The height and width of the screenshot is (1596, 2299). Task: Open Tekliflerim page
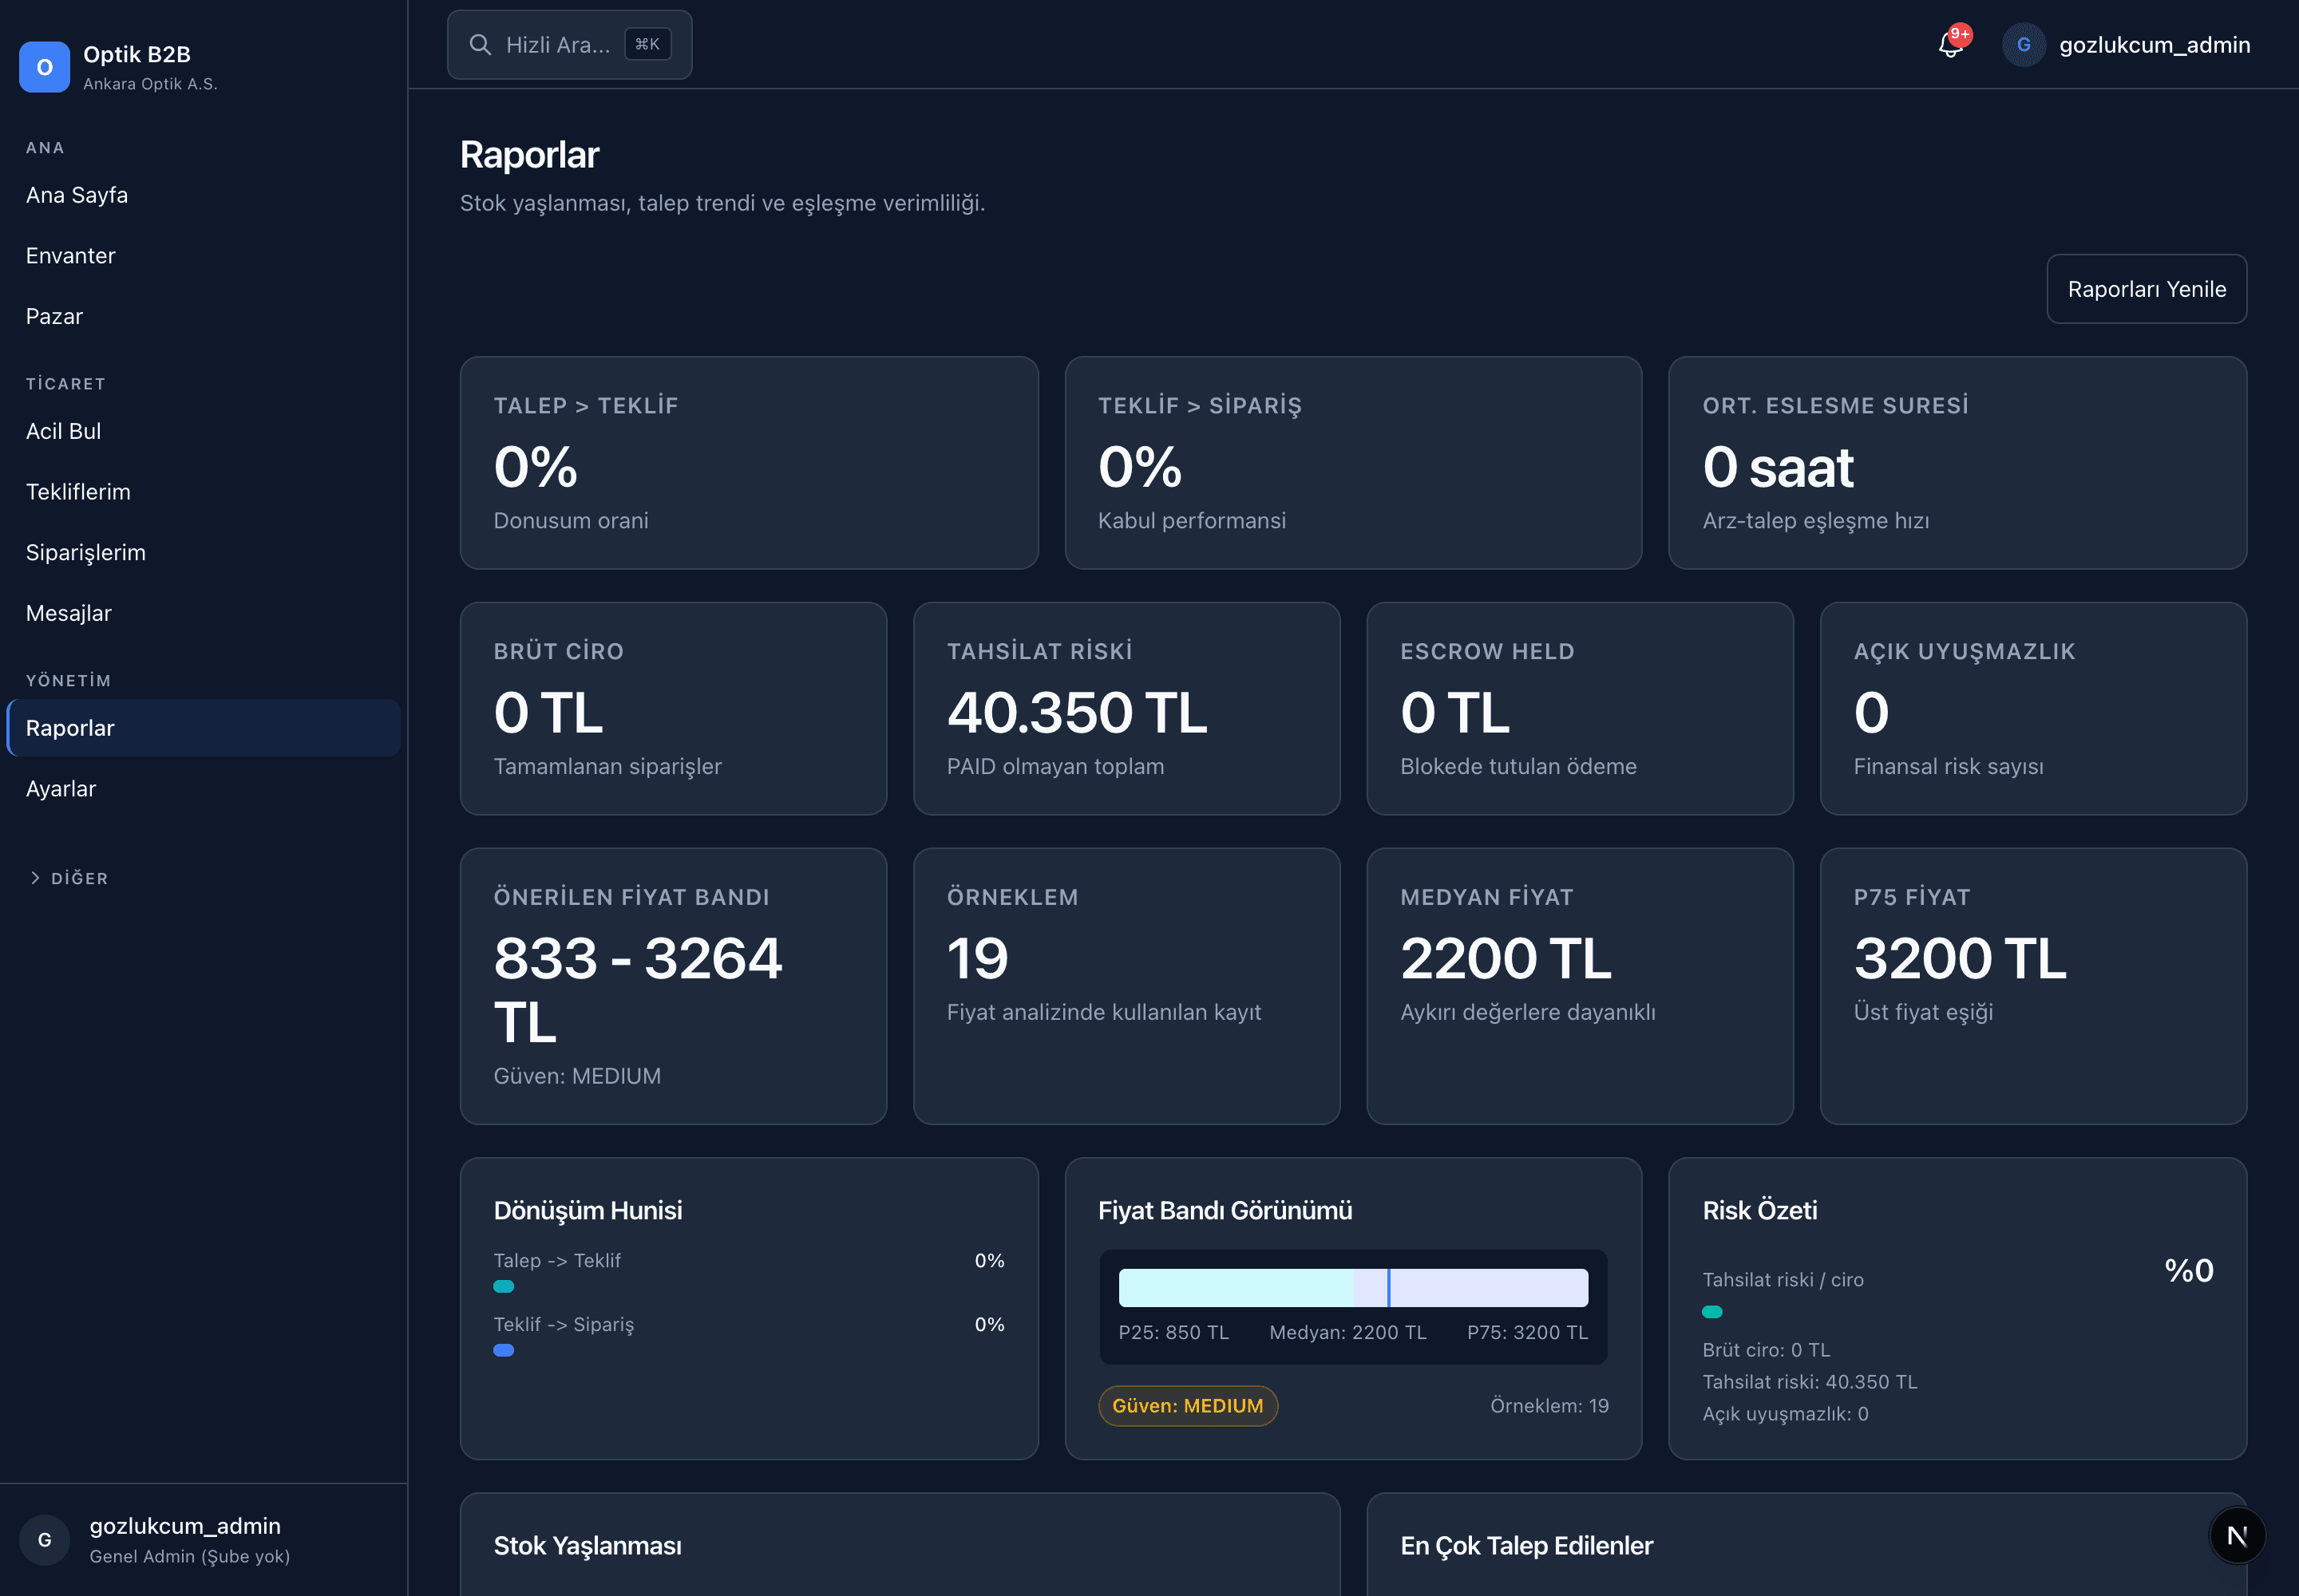point(203,492)
